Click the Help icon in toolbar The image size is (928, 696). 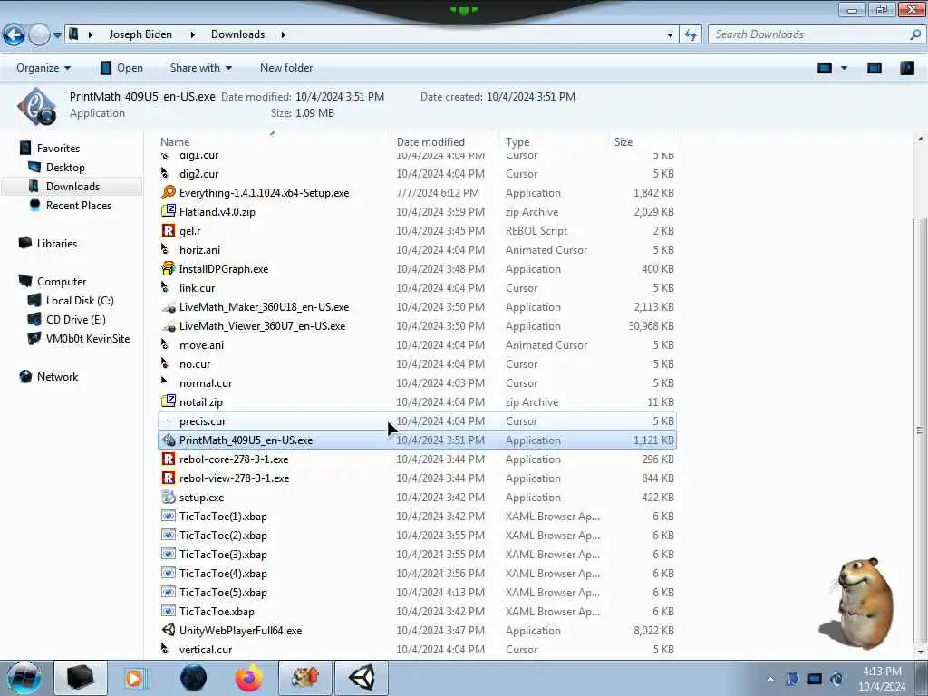[x=906, y=68]
